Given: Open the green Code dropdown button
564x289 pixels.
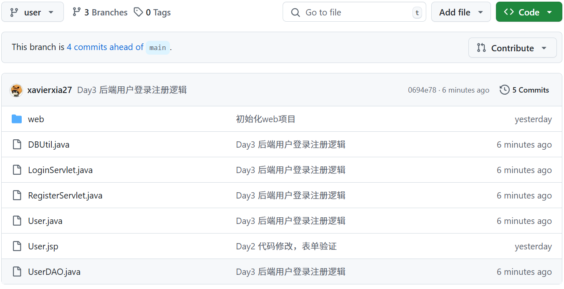Looking at the screenshot, I should pyautogui.click(x=529, y=13).
